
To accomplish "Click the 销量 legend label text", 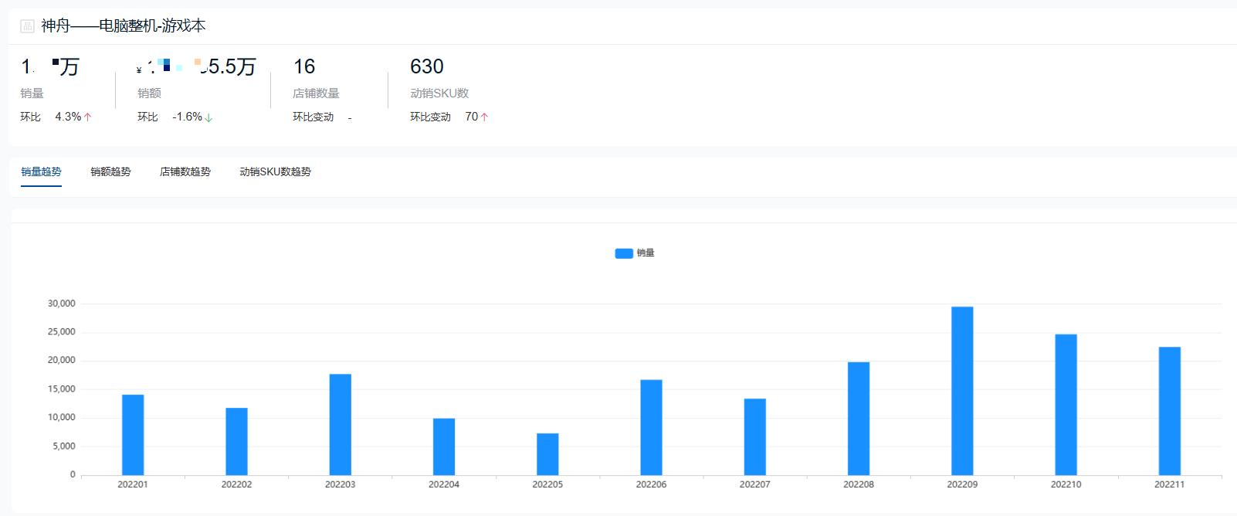I will tap(646, 253).
